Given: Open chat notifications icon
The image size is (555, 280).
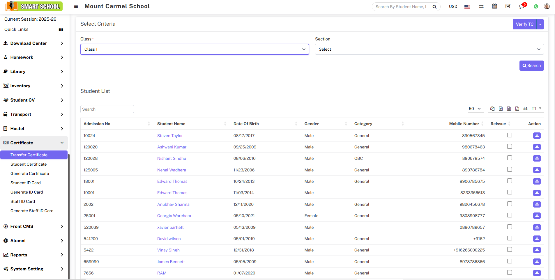Looking at the screenshot, I should coord(522,6).
